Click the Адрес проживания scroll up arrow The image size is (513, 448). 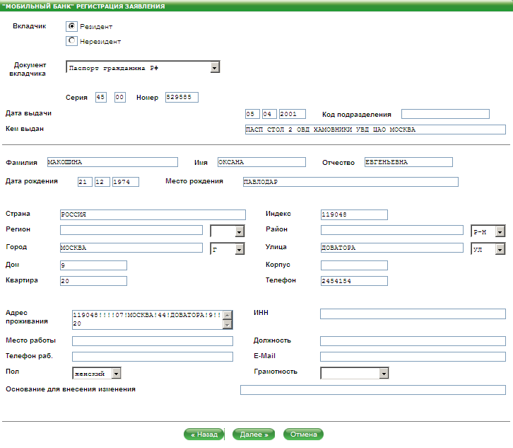[x=228, y=315]
